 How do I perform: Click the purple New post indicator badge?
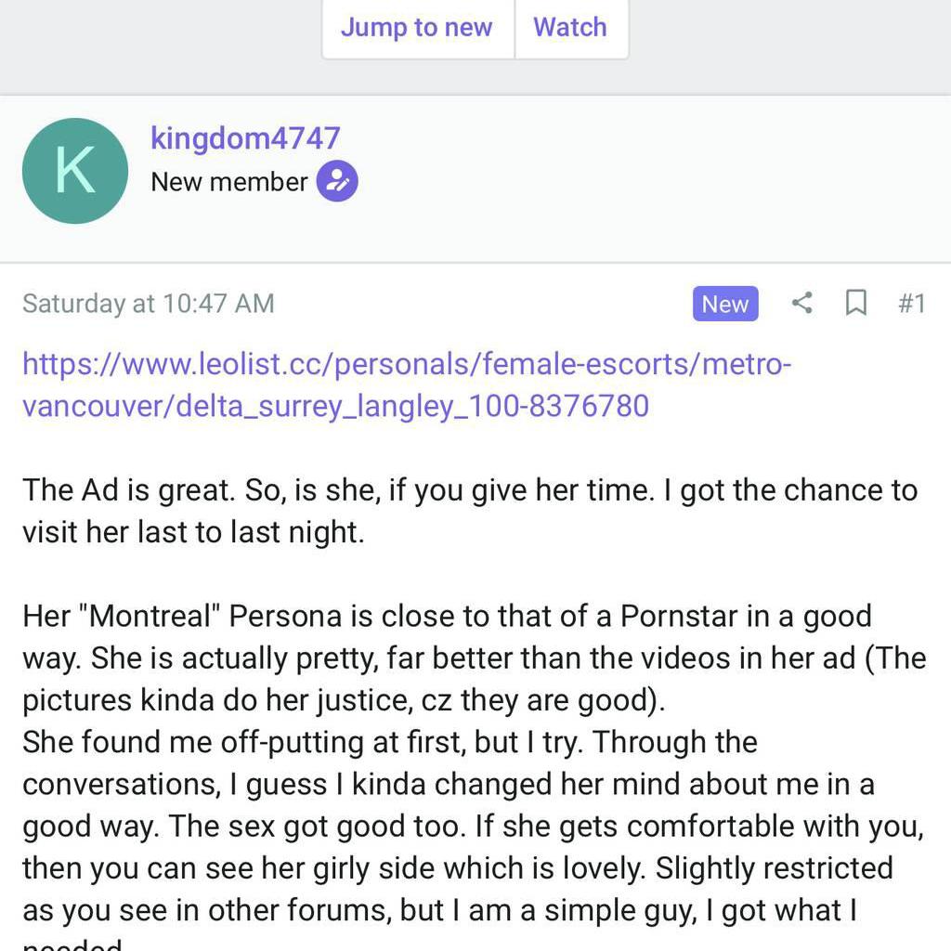pos(724,304)
